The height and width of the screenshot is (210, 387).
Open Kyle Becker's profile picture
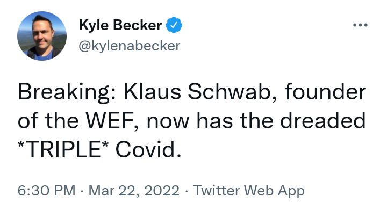point(42,36)
